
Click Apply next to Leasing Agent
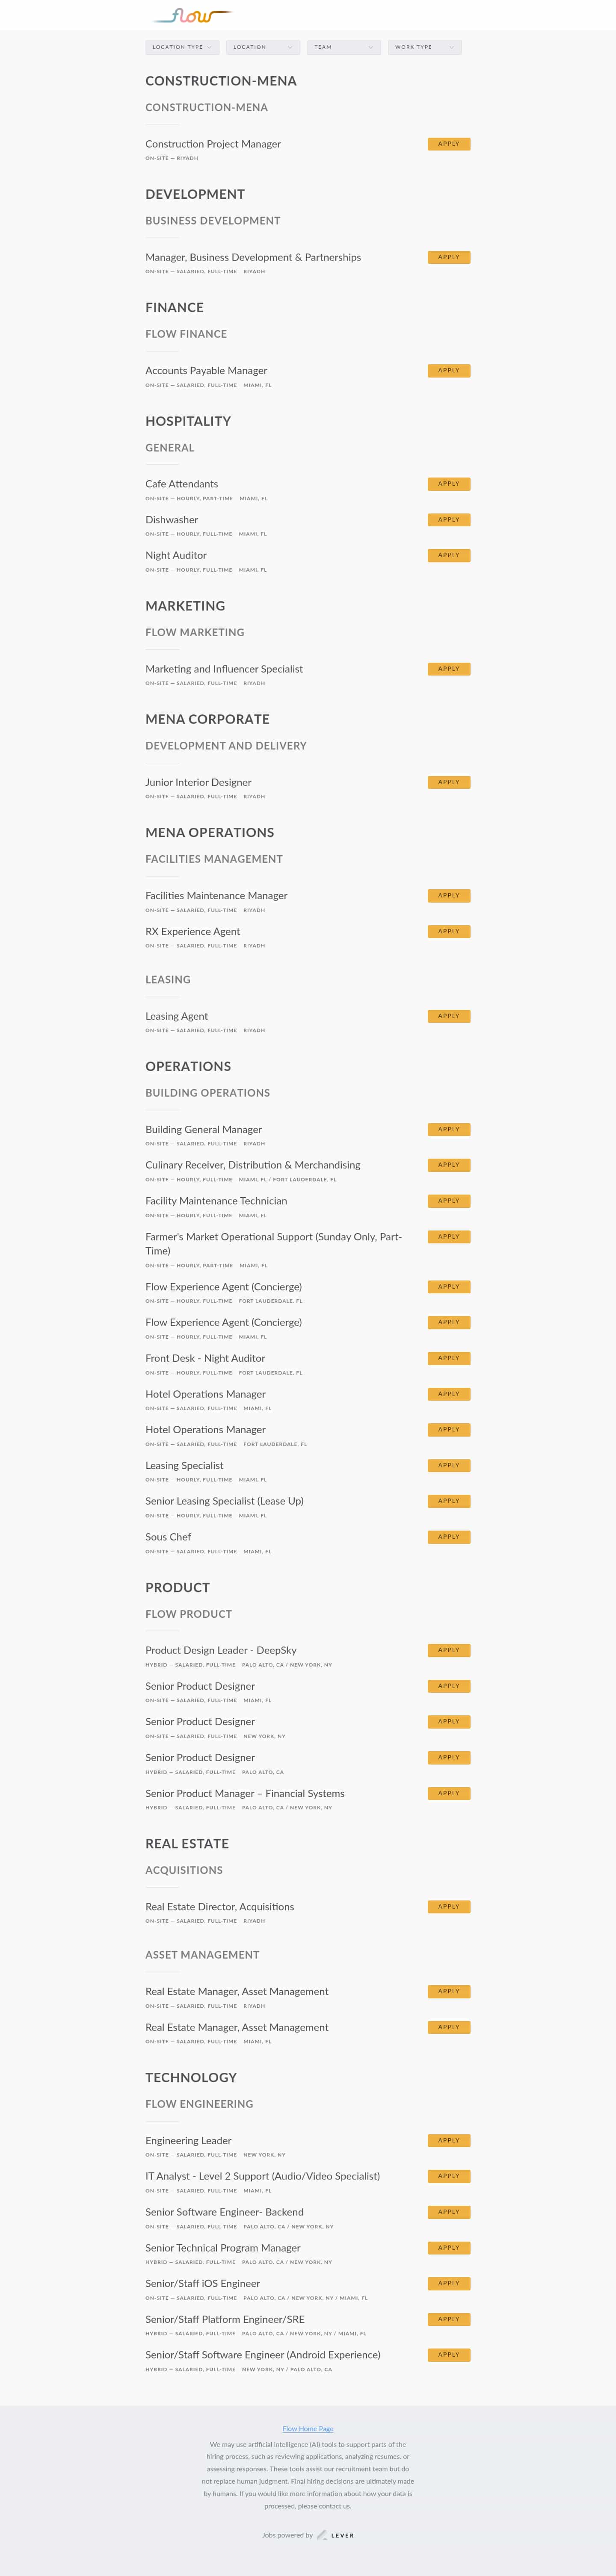[448, 1016]
